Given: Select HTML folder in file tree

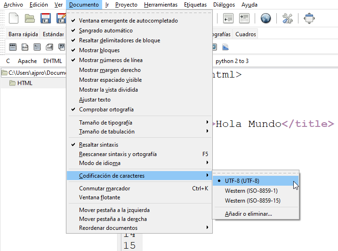Looking at the screenshot, I should [24, 83].
